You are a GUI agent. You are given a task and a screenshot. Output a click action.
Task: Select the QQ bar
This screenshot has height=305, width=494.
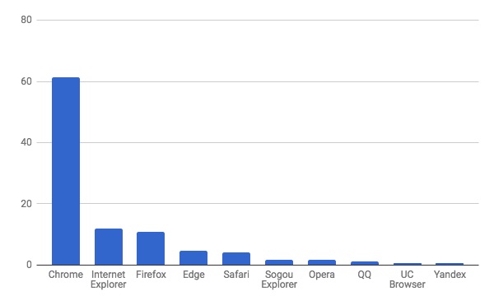point(365,263)
